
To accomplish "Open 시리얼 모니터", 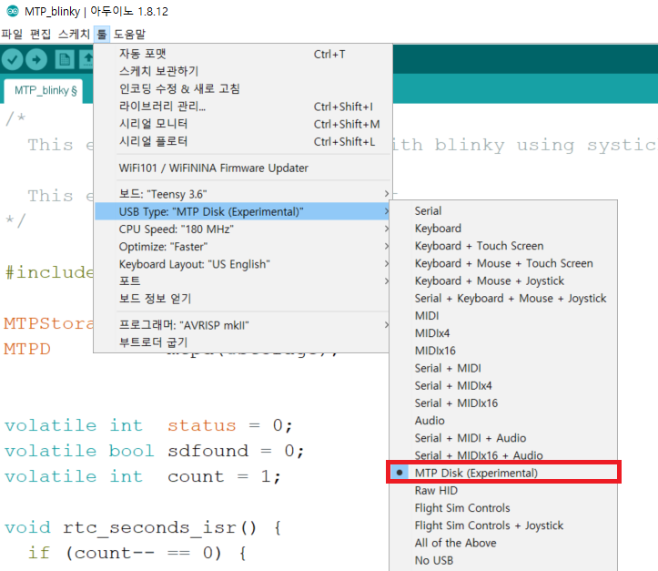I will tap(243, 124).
